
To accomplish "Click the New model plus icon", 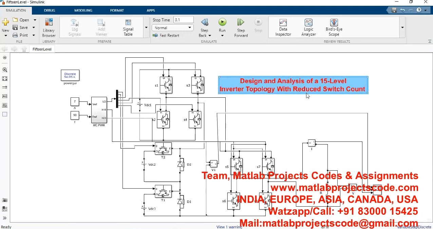I will 5,22.
